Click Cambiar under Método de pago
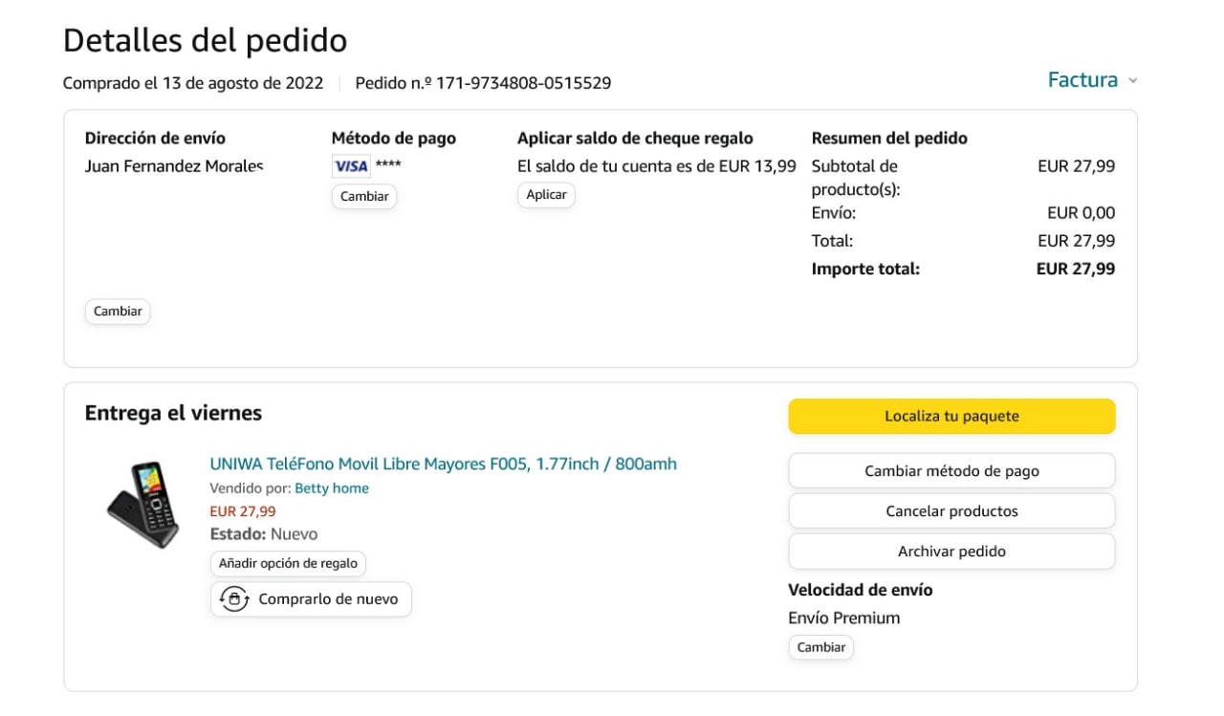The height and width of the screenshot is (716, 1224). [x=364, y=196]
